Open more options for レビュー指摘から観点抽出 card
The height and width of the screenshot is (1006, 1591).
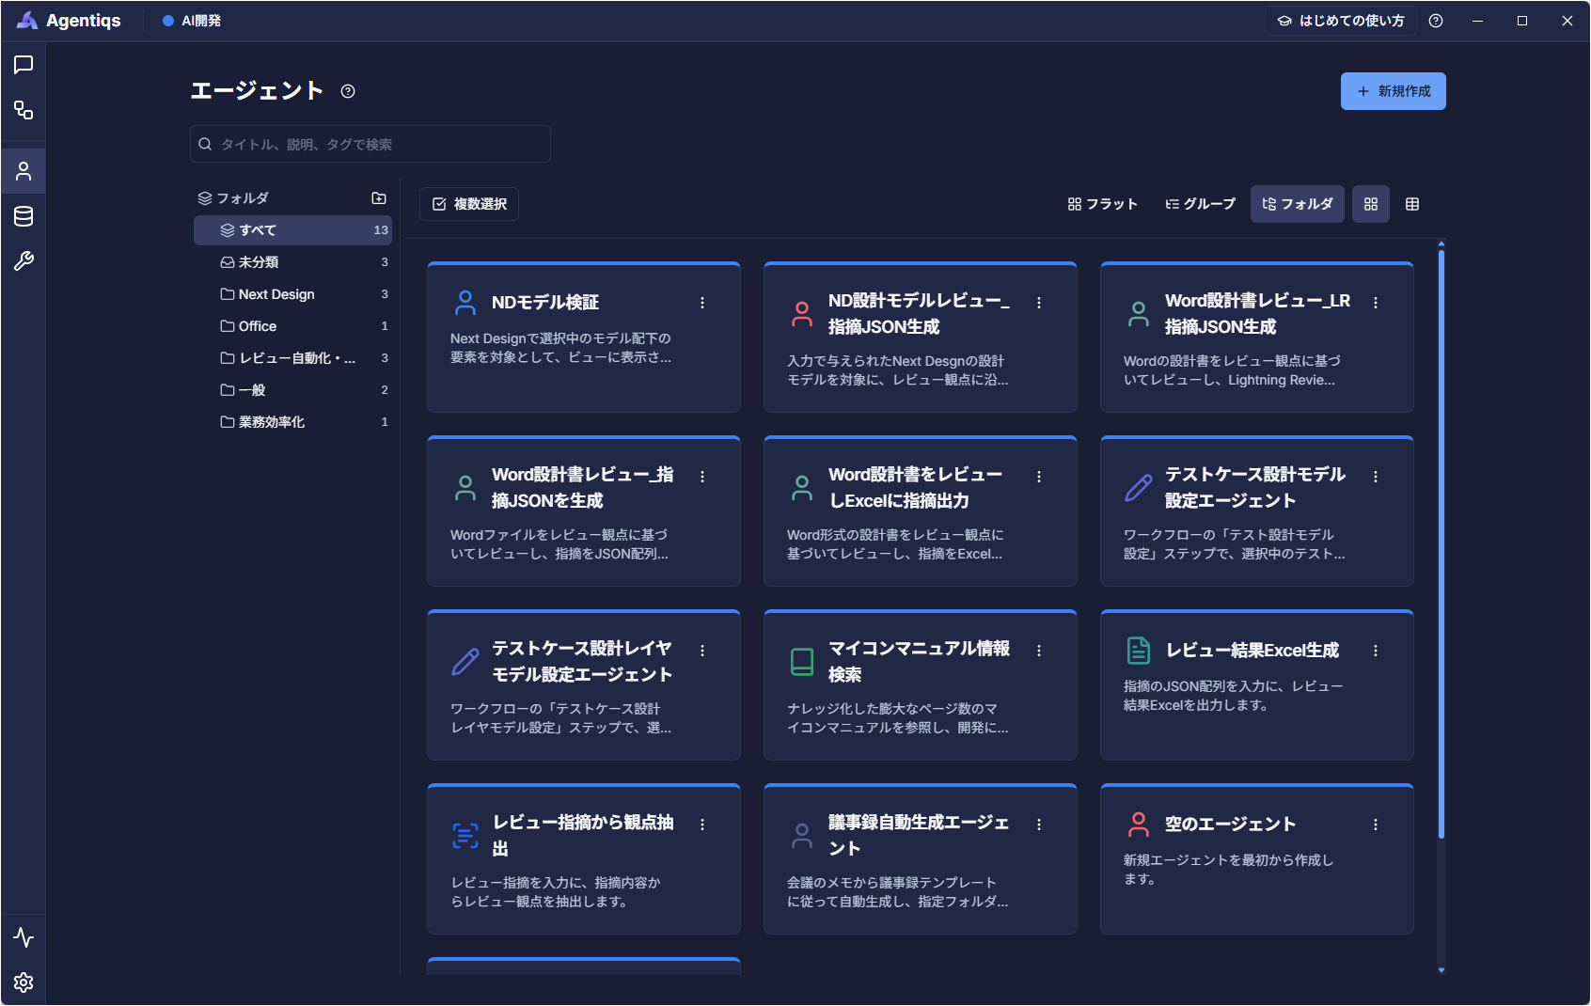702,825
